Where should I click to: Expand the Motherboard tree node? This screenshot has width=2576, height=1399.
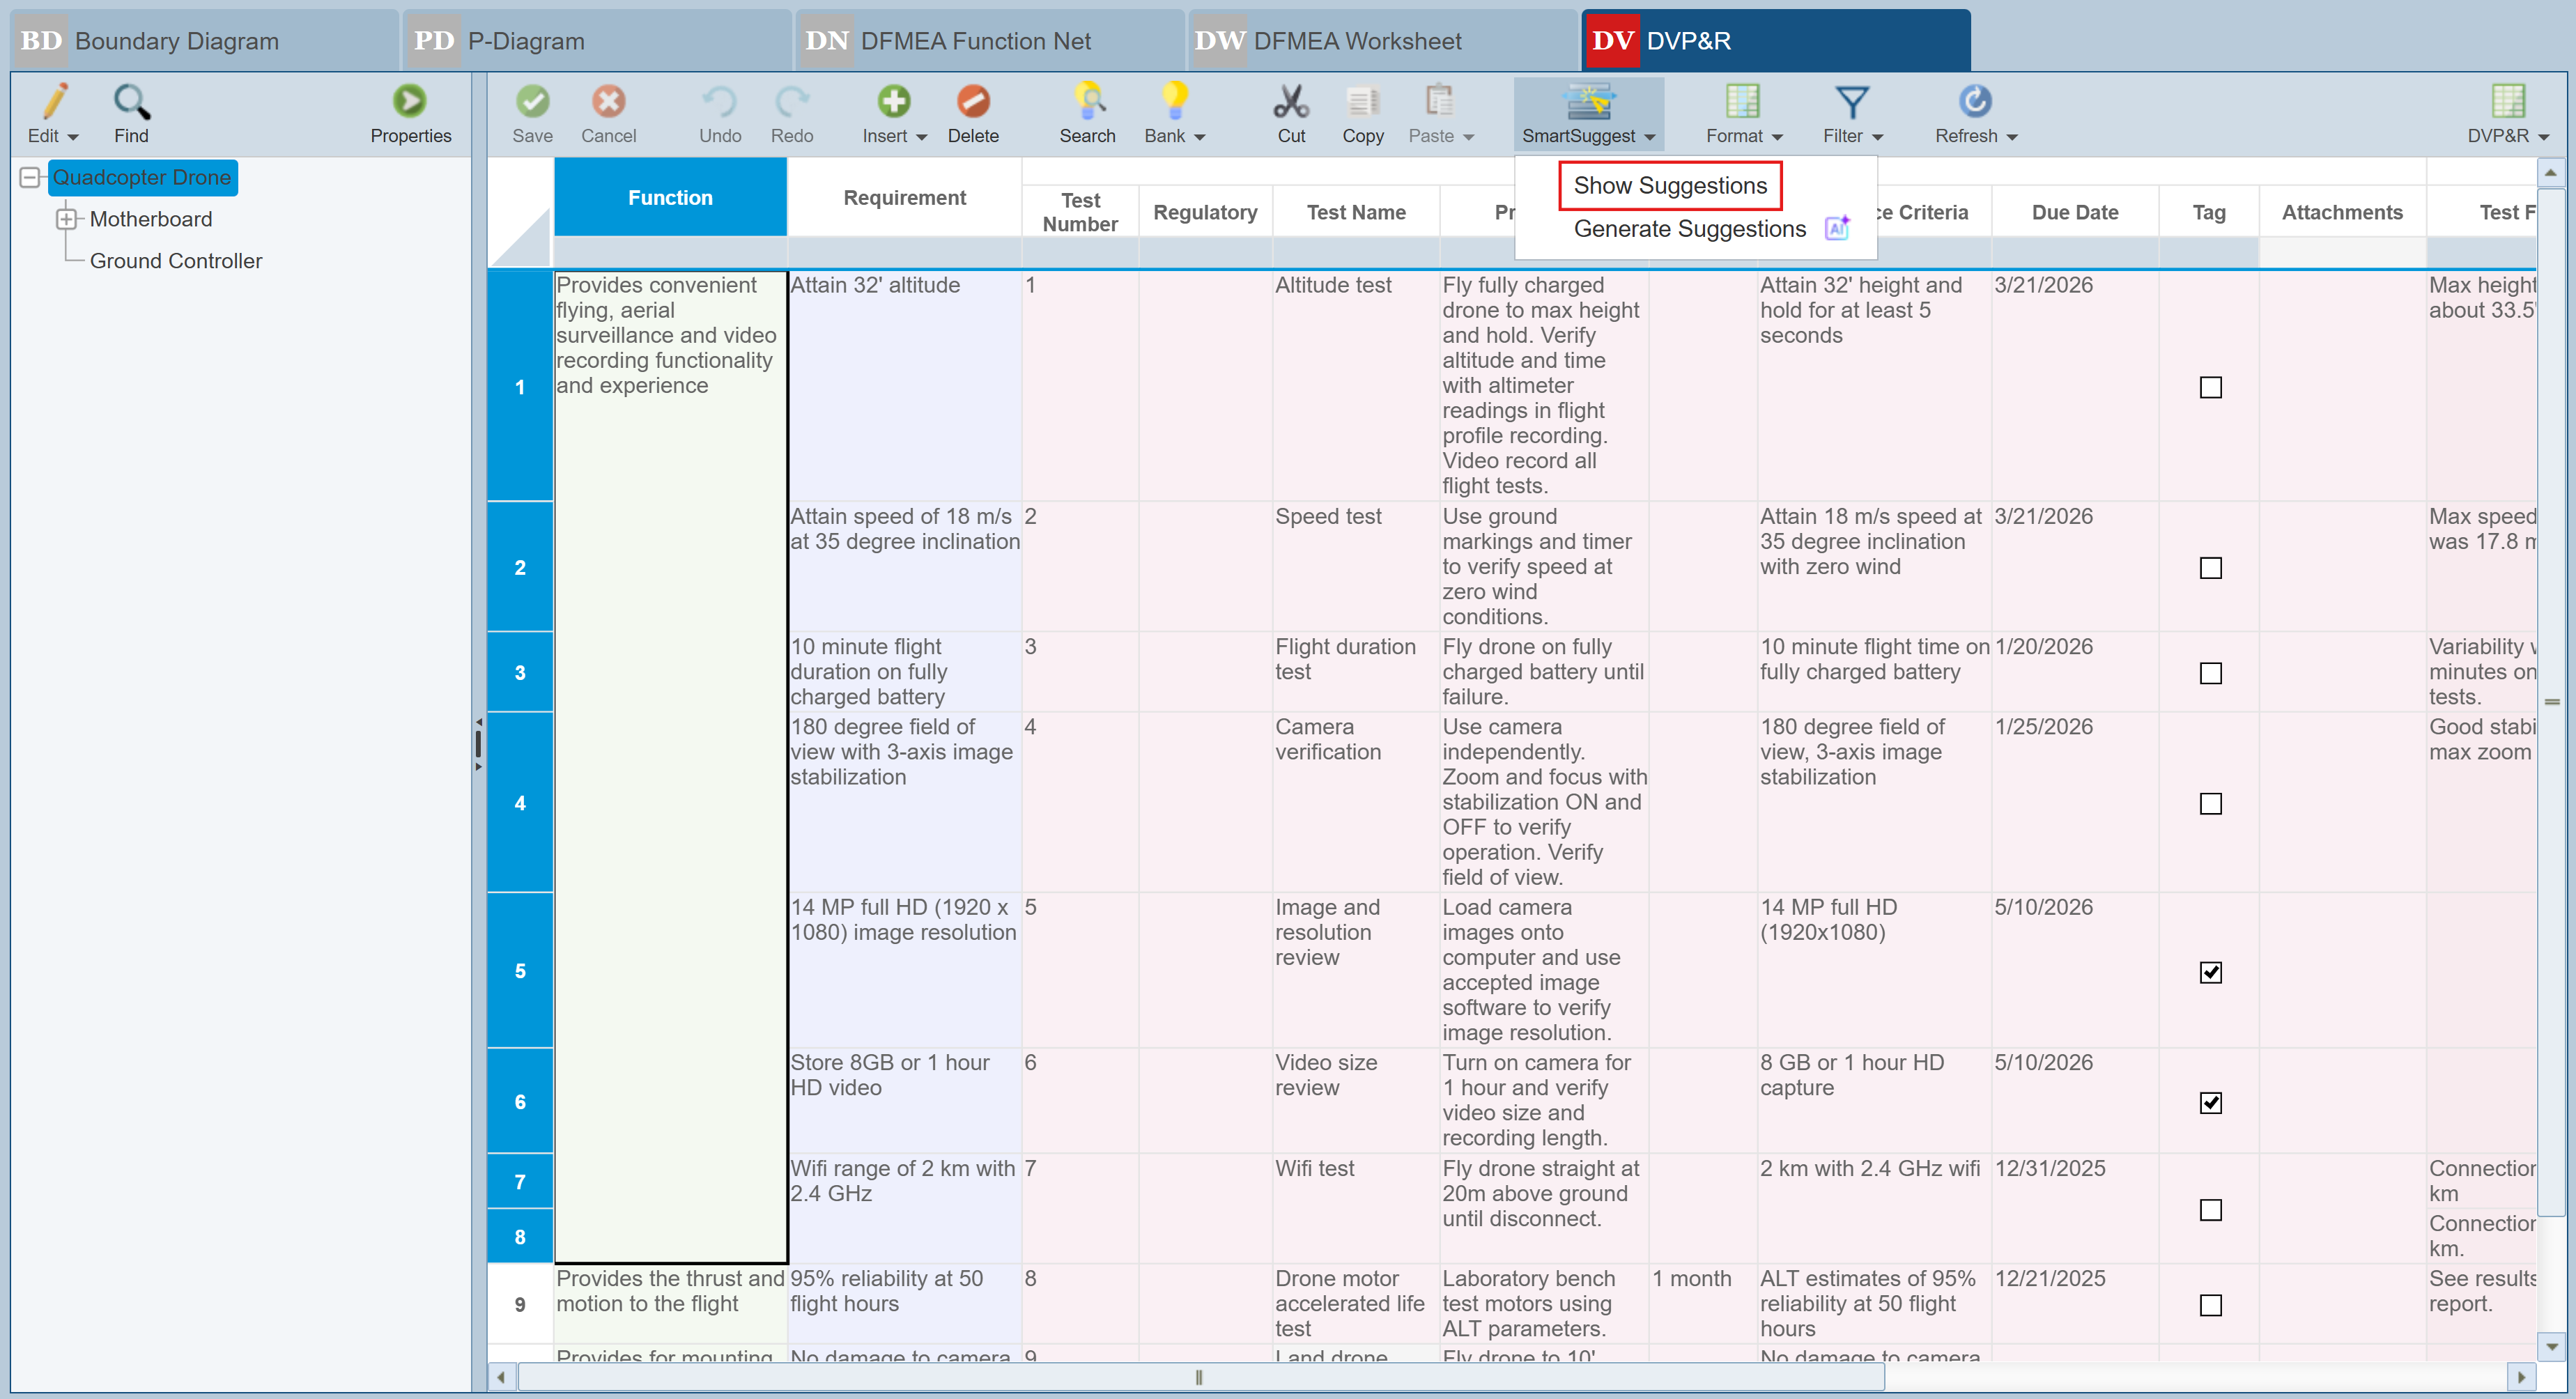[66, 219]
